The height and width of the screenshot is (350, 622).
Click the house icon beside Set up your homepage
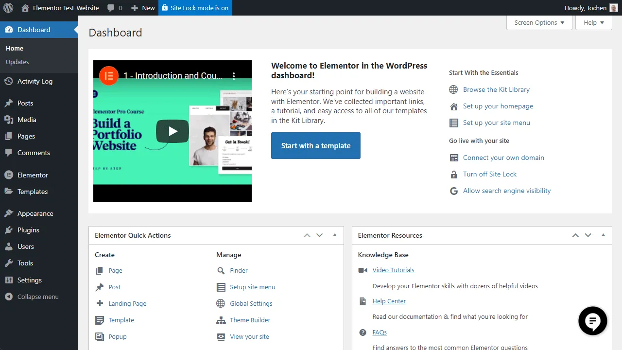[x=453, y=106]
